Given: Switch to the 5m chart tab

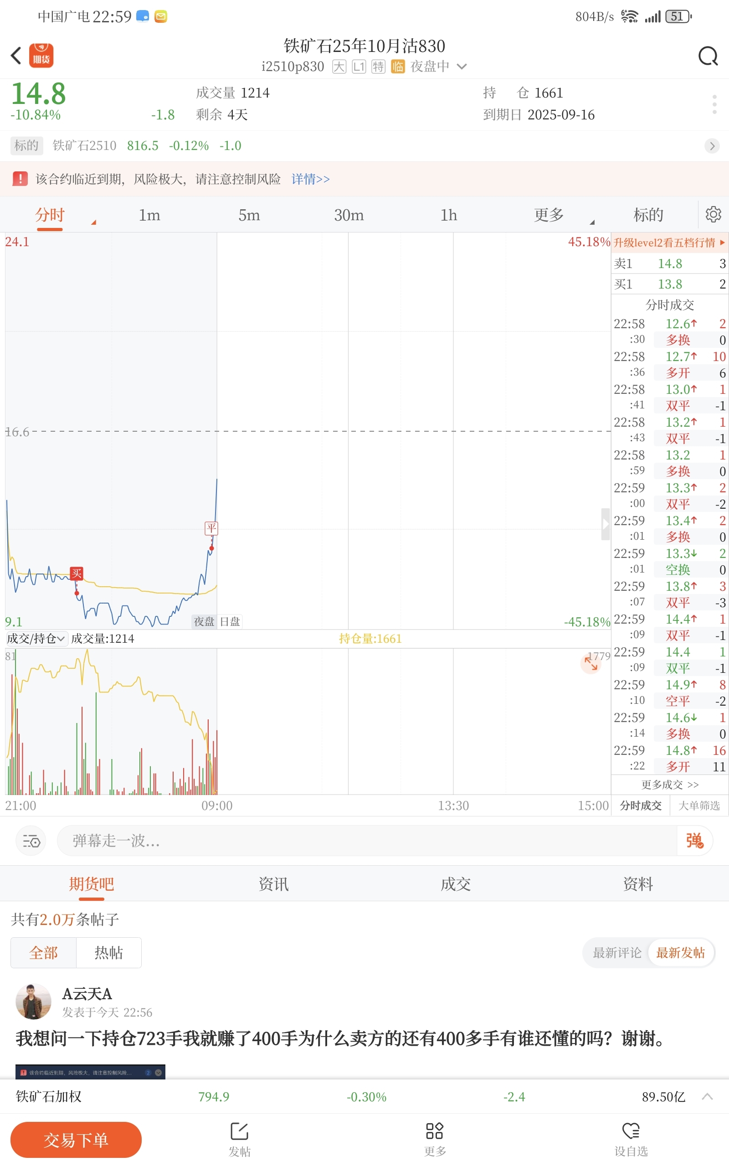Looking at the screenshot, I should pyautogui.click(x=249, y=215).
